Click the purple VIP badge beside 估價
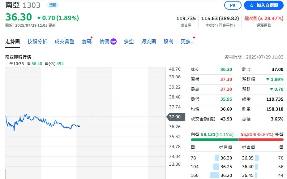This screenshot has height=179, width=287. point(114,41)
